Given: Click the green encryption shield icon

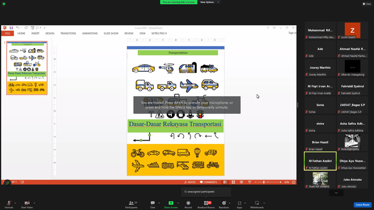Looking at the screenshot, I should click(4, 4).
